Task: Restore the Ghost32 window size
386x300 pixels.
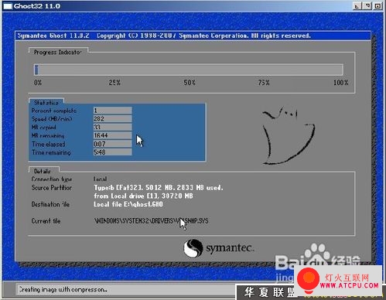Action: (x=367, y=6)
